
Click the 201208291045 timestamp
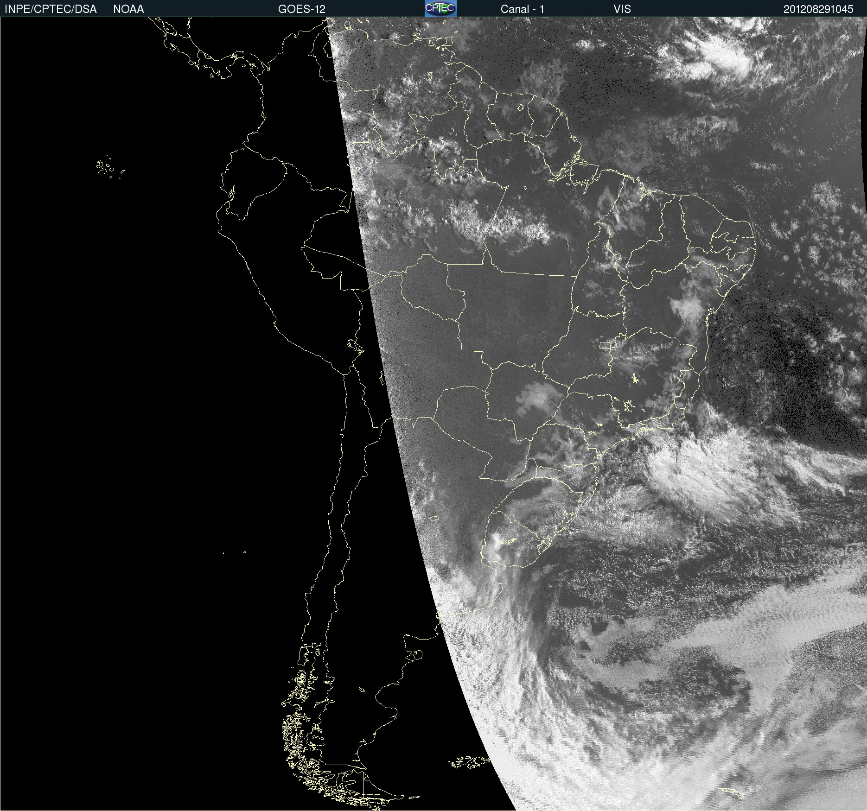click(818, 9)
